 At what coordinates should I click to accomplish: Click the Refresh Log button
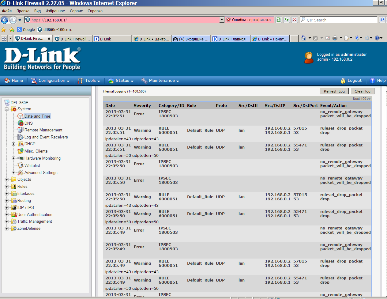[334, 91]
